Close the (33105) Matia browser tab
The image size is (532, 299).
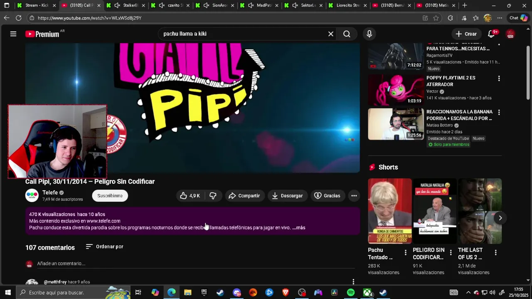[453, 5]
